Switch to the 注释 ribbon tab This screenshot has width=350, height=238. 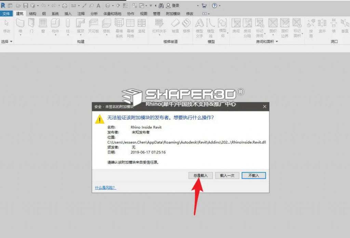click(x=81, y=14)
